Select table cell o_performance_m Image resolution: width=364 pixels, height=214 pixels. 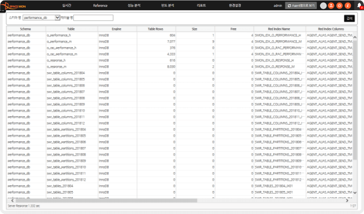(x=72, y=42)
